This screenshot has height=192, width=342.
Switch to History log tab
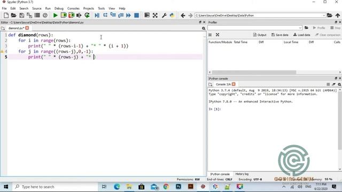tap(242, 174)
